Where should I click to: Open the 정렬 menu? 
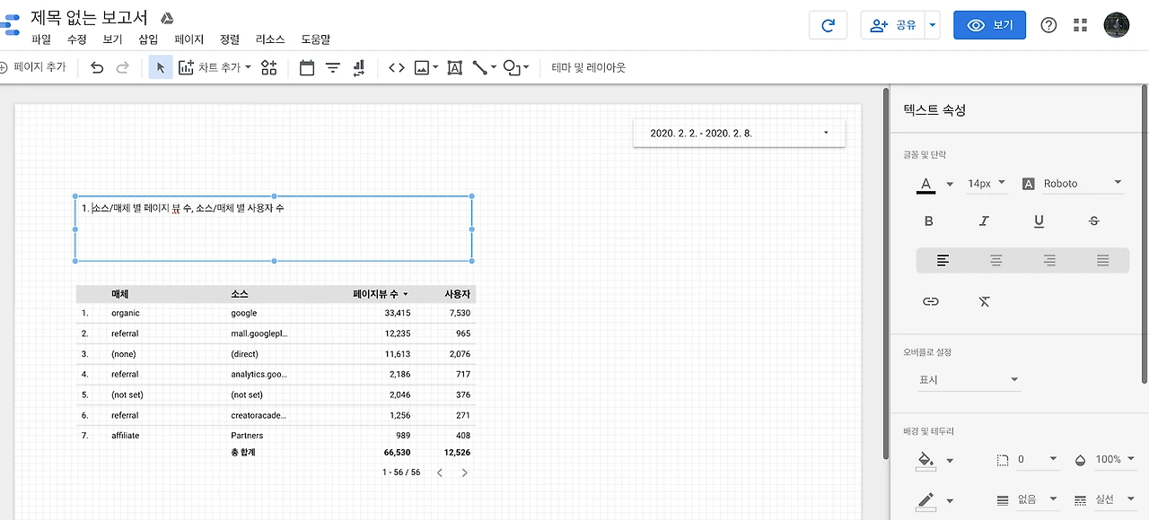click(230, 39)
